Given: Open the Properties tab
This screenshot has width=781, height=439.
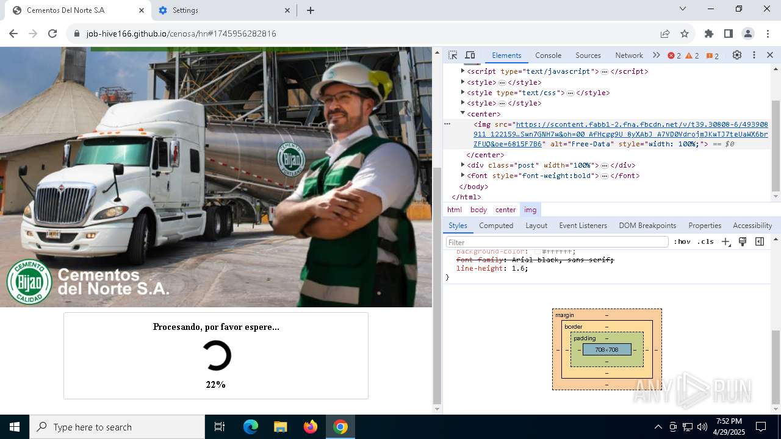Looking at the screenshot, I should 705,226.
